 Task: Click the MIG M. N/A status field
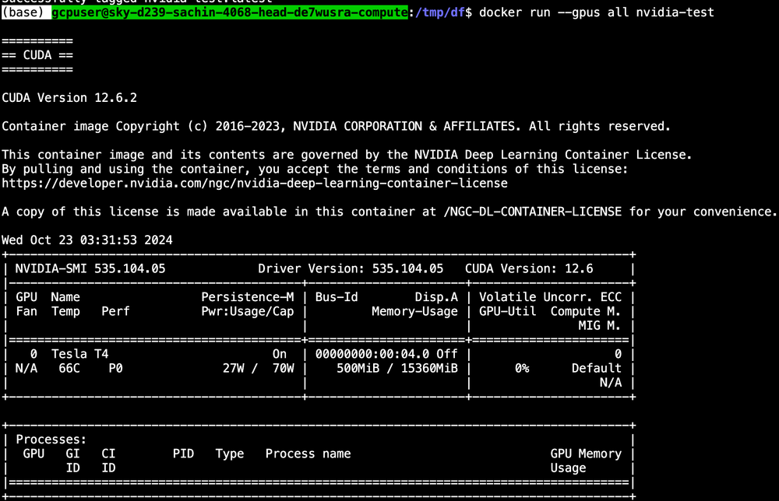tap(610, 382)
